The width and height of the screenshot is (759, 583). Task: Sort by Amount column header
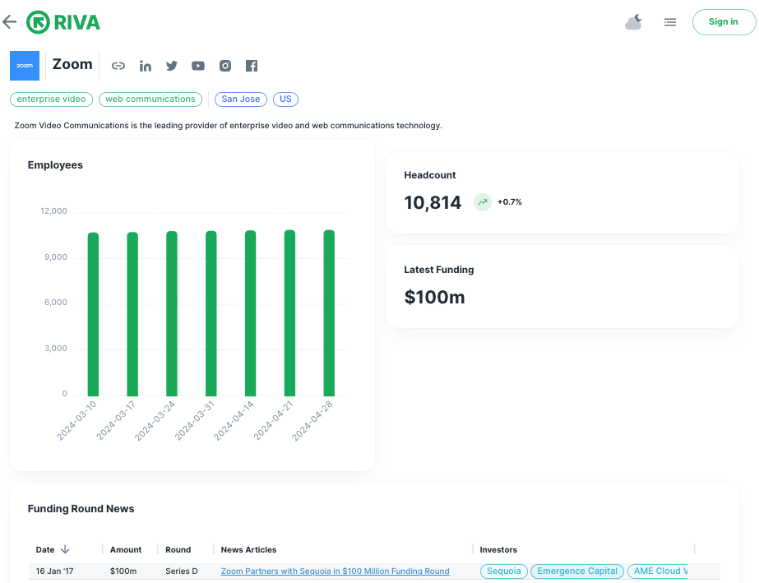(x=126, y=549)
